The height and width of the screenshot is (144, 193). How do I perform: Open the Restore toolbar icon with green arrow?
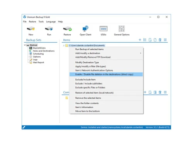pyautogui.click(x=67, y=29)
